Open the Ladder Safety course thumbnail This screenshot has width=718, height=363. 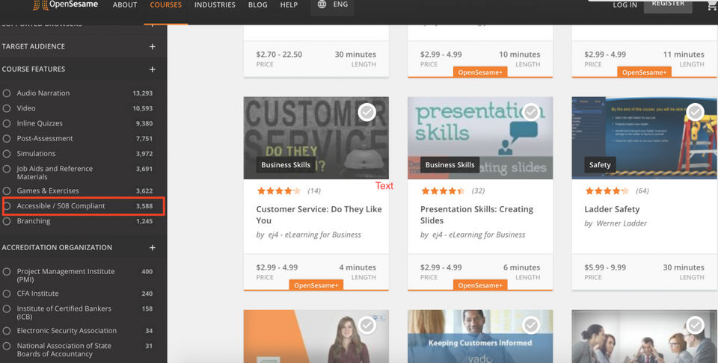[645, 137]
